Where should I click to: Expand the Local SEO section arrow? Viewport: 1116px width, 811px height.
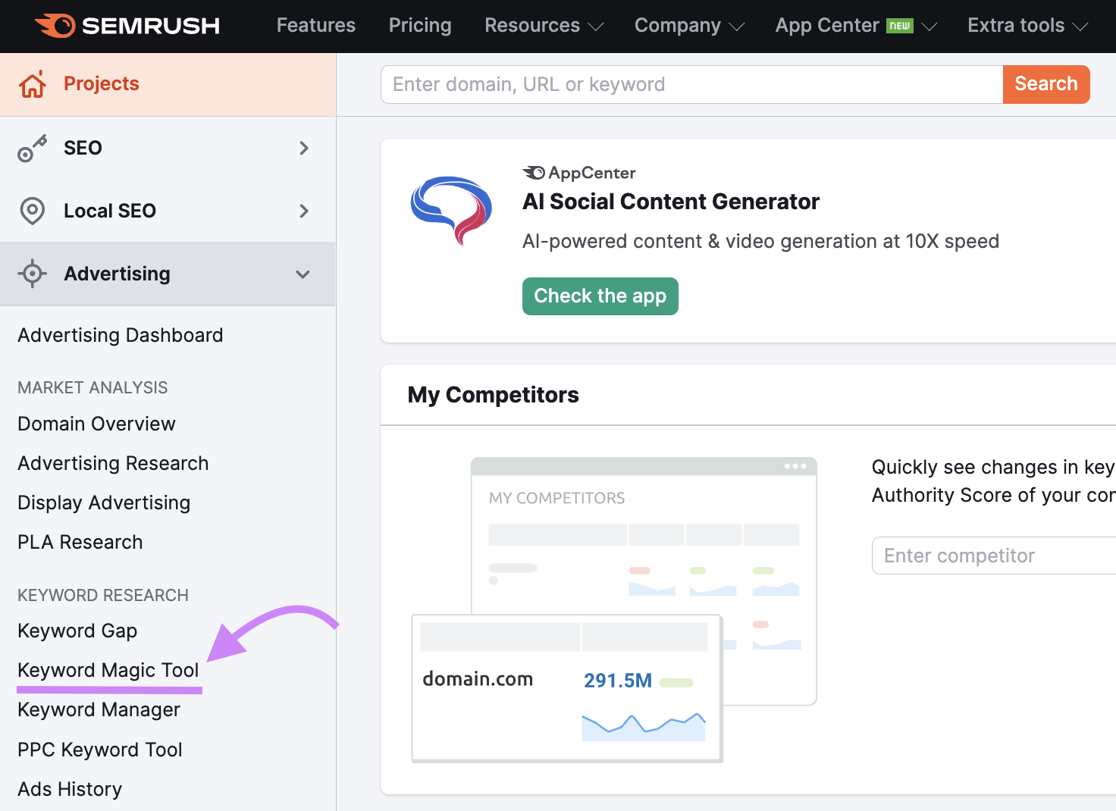[304, 211]
